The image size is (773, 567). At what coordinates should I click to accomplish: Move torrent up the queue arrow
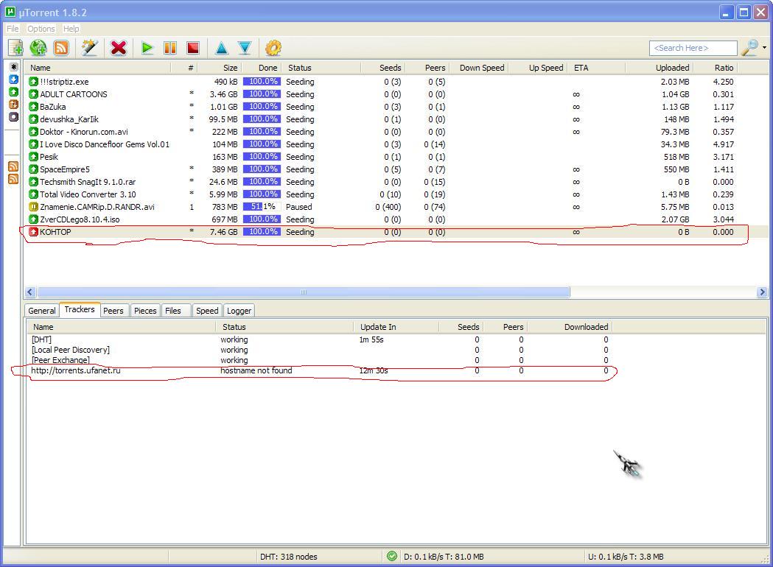click(221, 48)
